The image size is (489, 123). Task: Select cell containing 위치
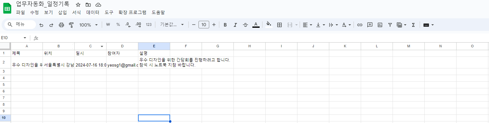tap(59, 53)
